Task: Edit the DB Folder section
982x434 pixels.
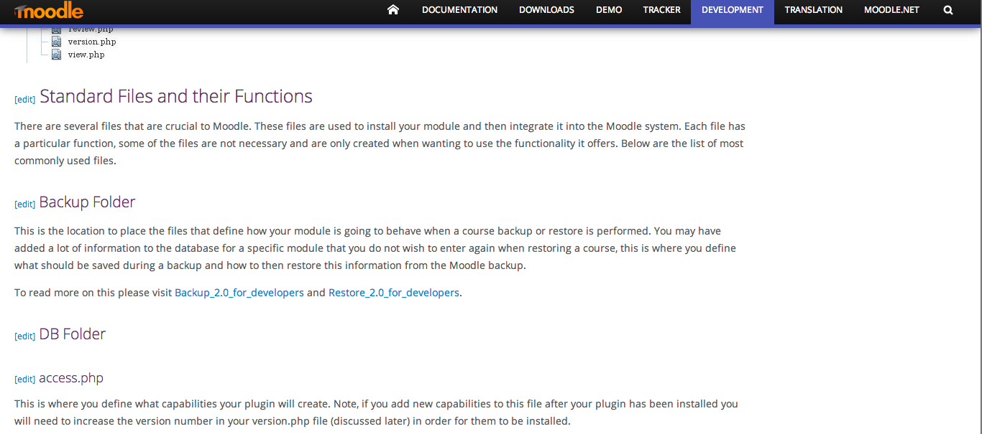Action: (25, 336)
